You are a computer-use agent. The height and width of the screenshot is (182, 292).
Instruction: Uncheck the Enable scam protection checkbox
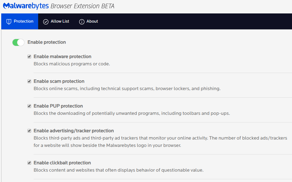[29, 81]
